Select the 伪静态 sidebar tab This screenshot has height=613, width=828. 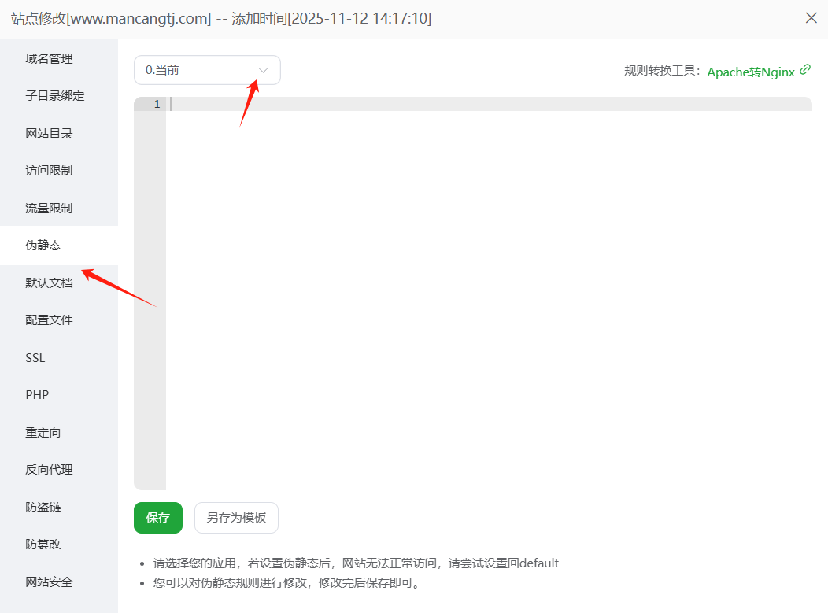[43, 246]
